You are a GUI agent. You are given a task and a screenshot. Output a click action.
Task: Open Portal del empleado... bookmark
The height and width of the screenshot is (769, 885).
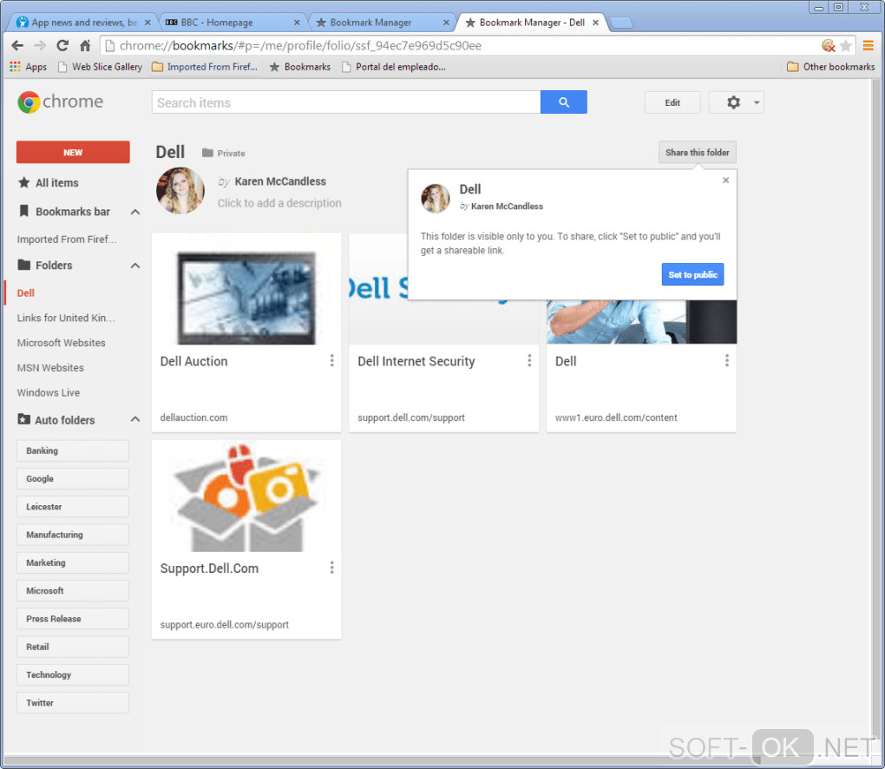coord(394,67)
